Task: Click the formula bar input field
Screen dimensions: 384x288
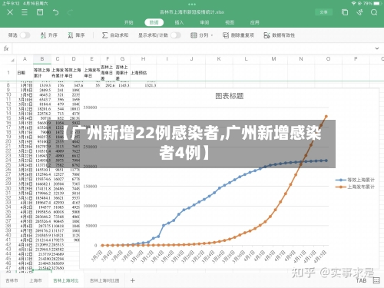Action: [192, 48]
